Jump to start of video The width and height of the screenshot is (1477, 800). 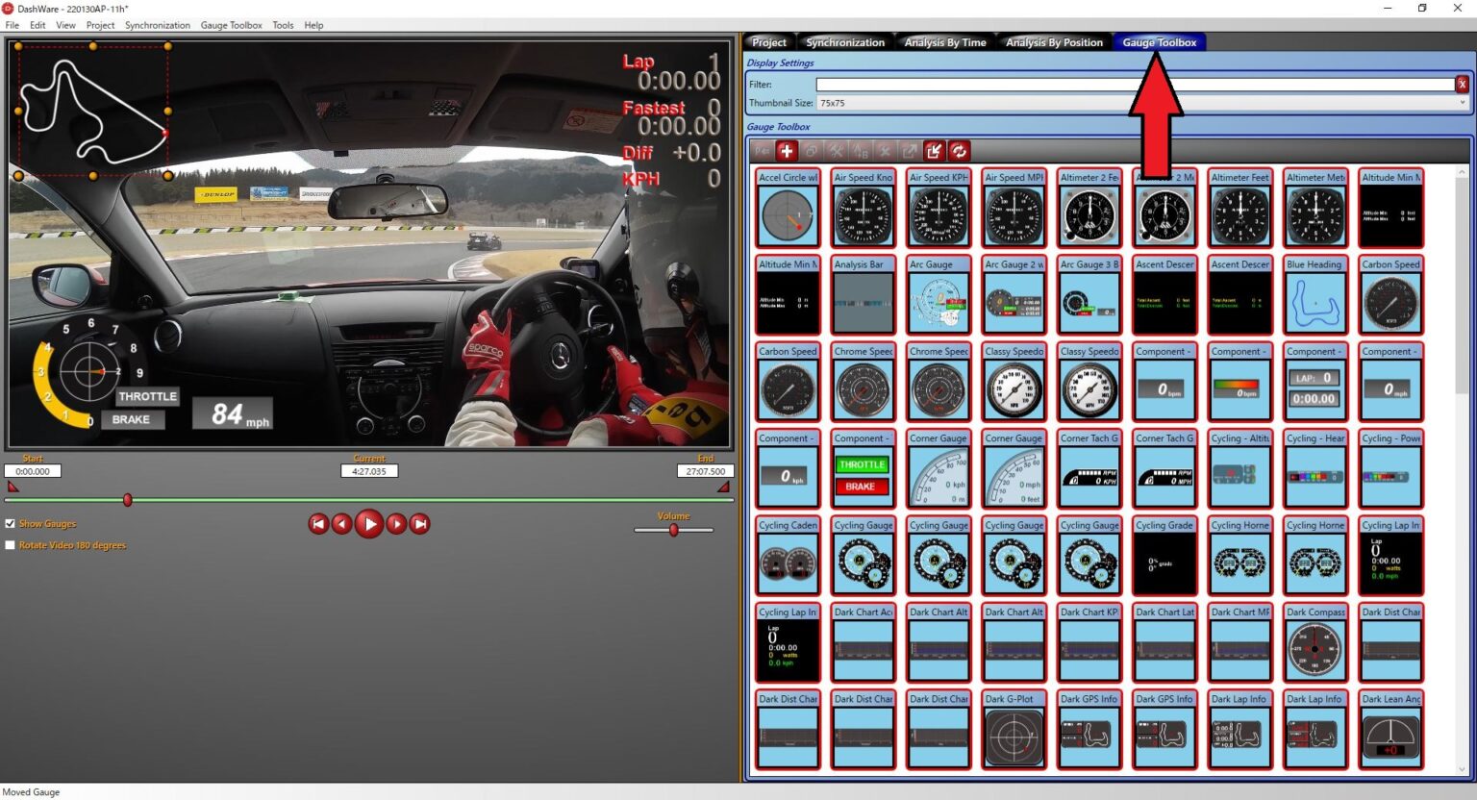tap(318, 524)
